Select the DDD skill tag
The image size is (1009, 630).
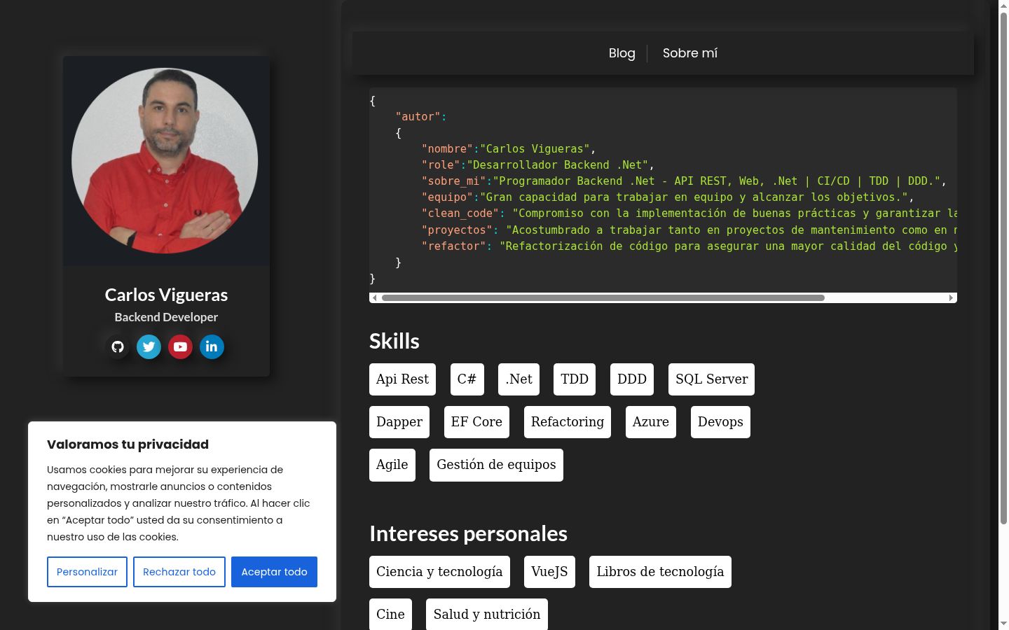click(x=632, y=379)
